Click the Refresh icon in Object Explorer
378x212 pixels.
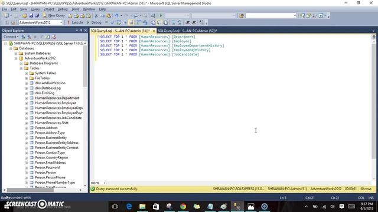[47, 37]
